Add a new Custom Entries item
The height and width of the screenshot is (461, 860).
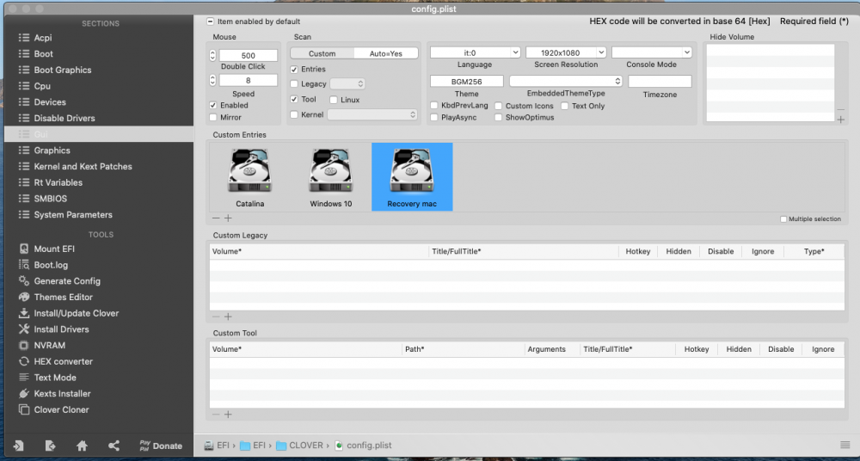(x=228, y=218)
